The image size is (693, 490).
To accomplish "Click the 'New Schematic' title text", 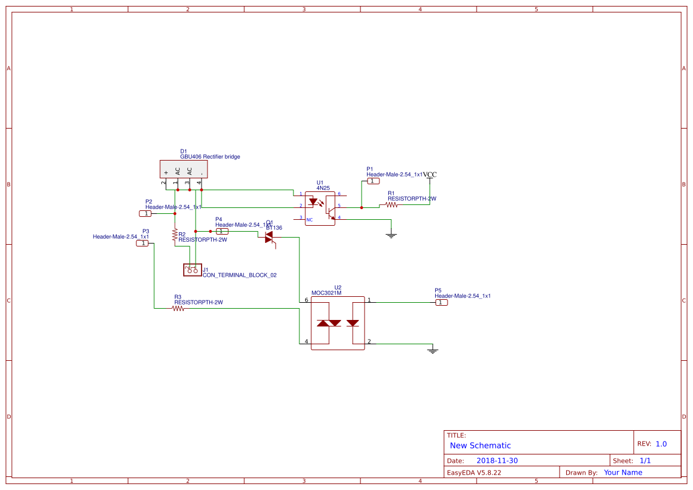I will (480, 446).
